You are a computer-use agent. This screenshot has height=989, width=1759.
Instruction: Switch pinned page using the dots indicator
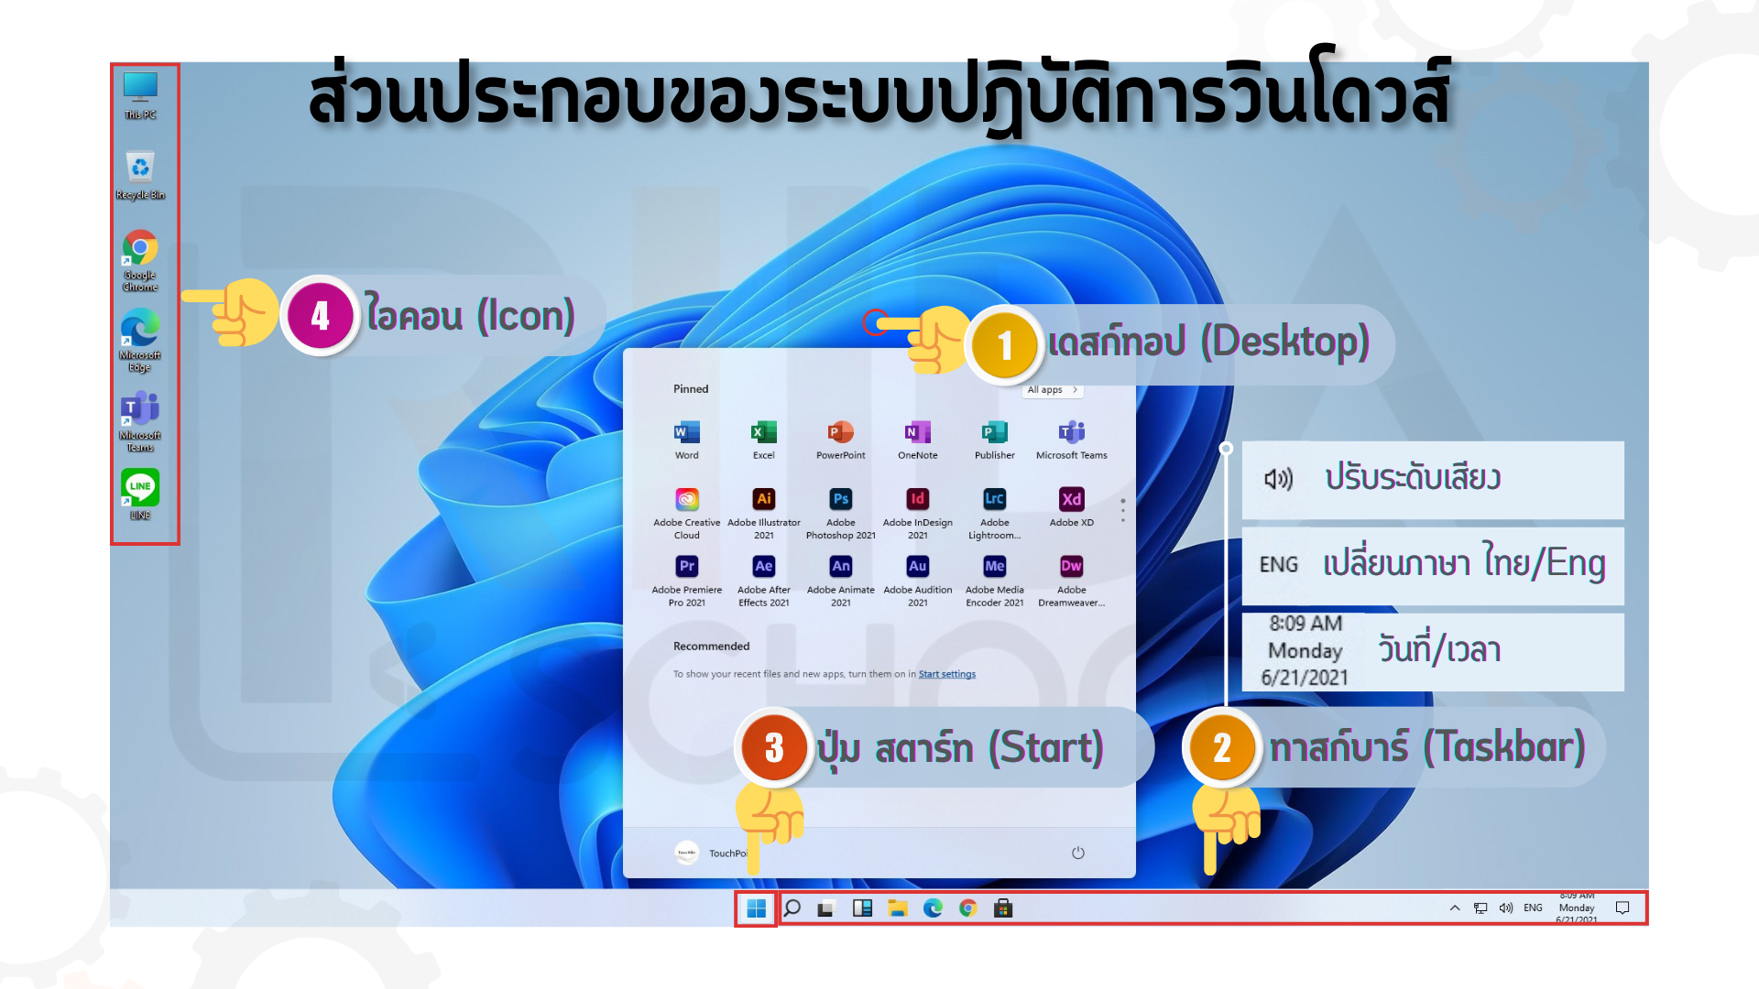click(x=1123, y=510)
